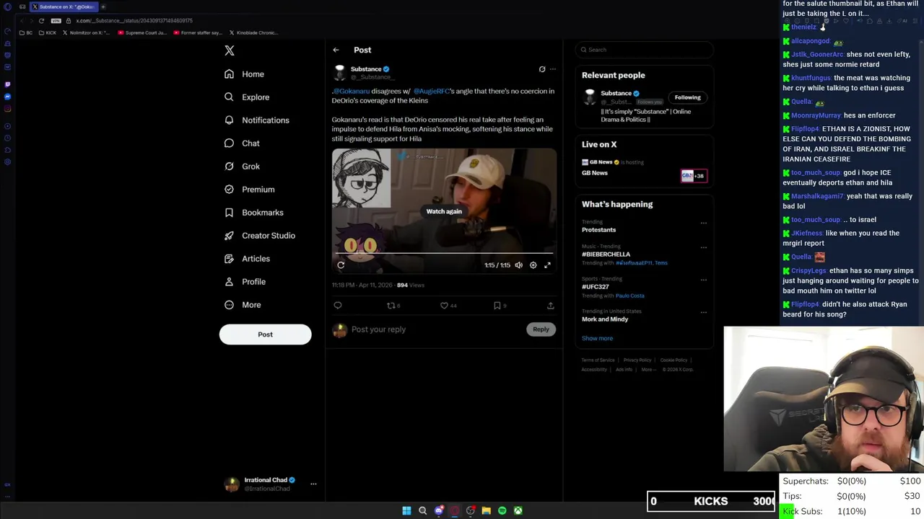The width and height of the screenshot is (924, 519).
Task: Open Profile in X sidebar
Action: (245, 282)
